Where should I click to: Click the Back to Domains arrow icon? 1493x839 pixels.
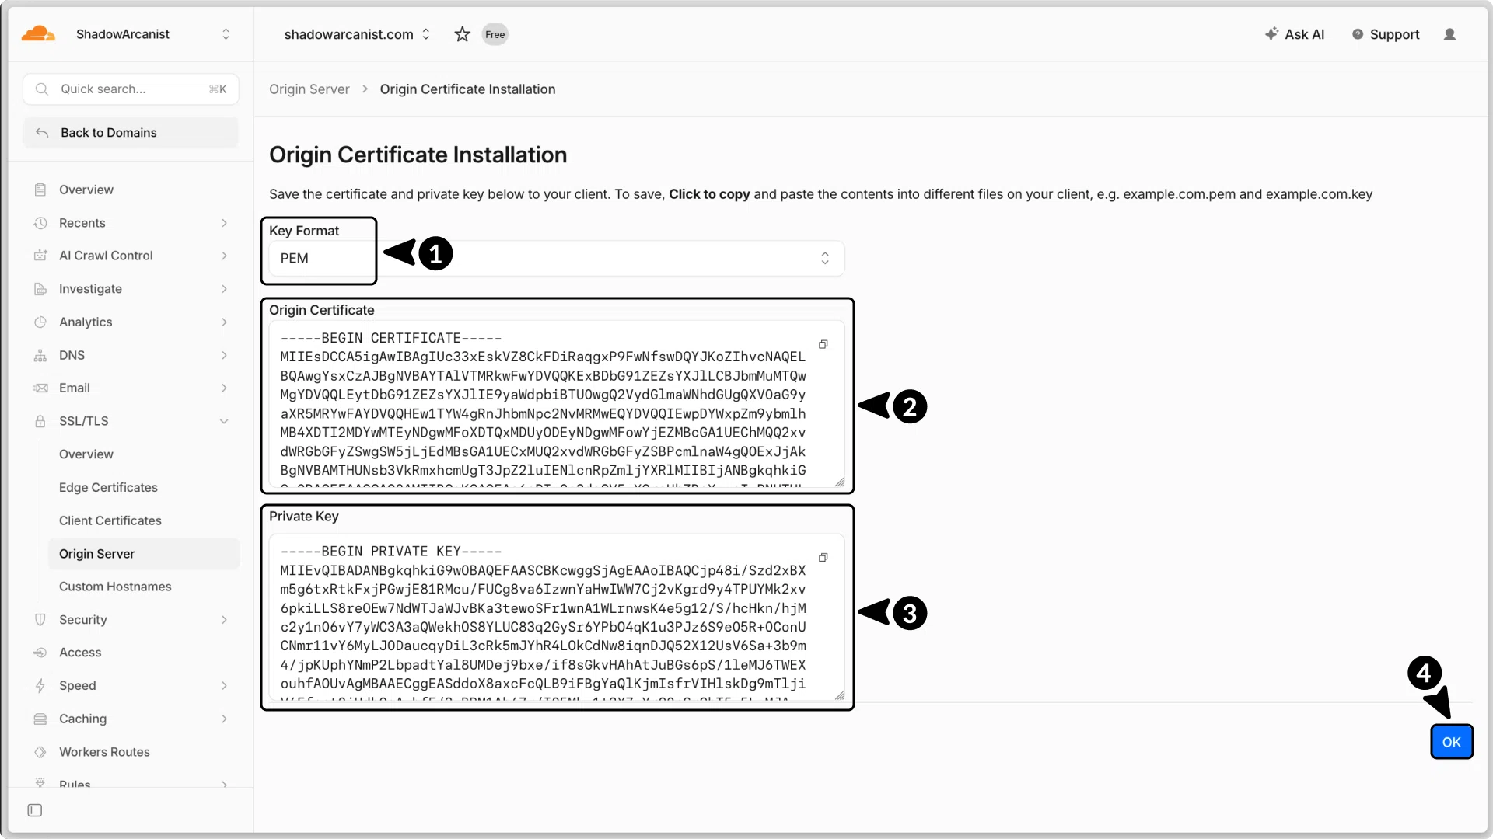42,133
